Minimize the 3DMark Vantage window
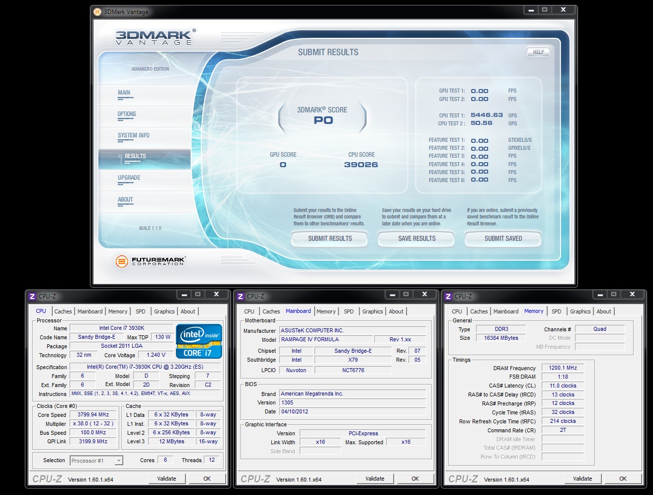The height and width of the screenshot is (495, 653). (x=531, y=9)
